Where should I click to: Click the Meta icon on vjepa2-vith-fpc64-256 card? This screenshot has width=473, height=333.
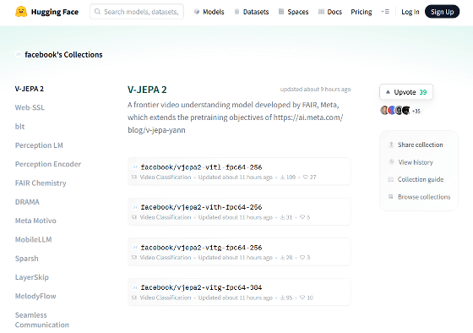(x=134, y=207)
